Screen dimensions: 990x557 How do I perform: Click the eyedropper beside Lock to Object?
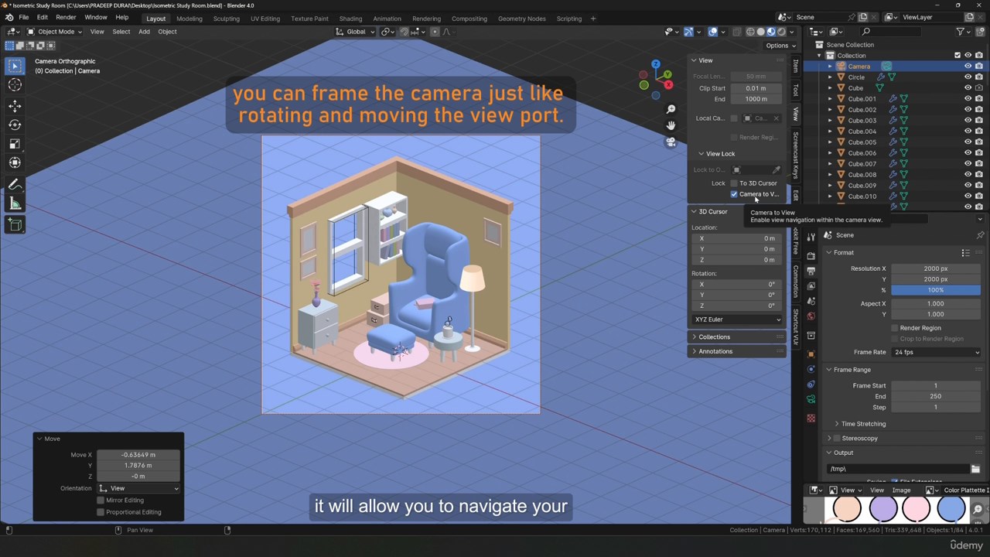coord(776,170)
